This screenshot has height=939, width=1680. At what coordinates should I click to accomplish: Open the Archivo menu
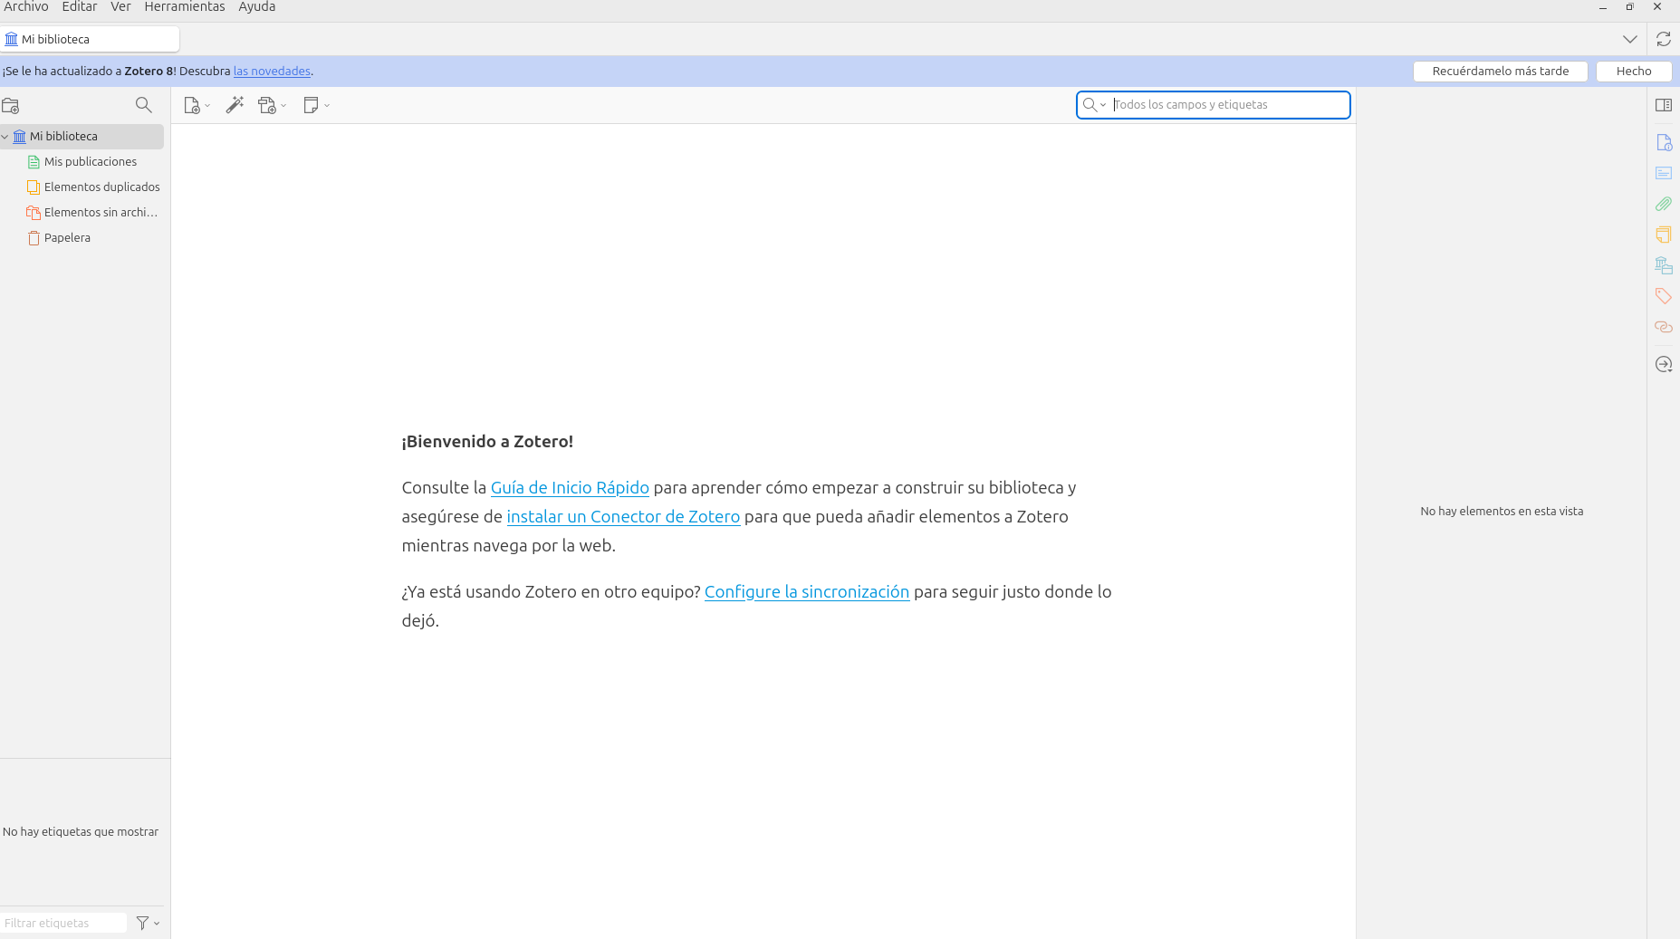coord(26,7)
